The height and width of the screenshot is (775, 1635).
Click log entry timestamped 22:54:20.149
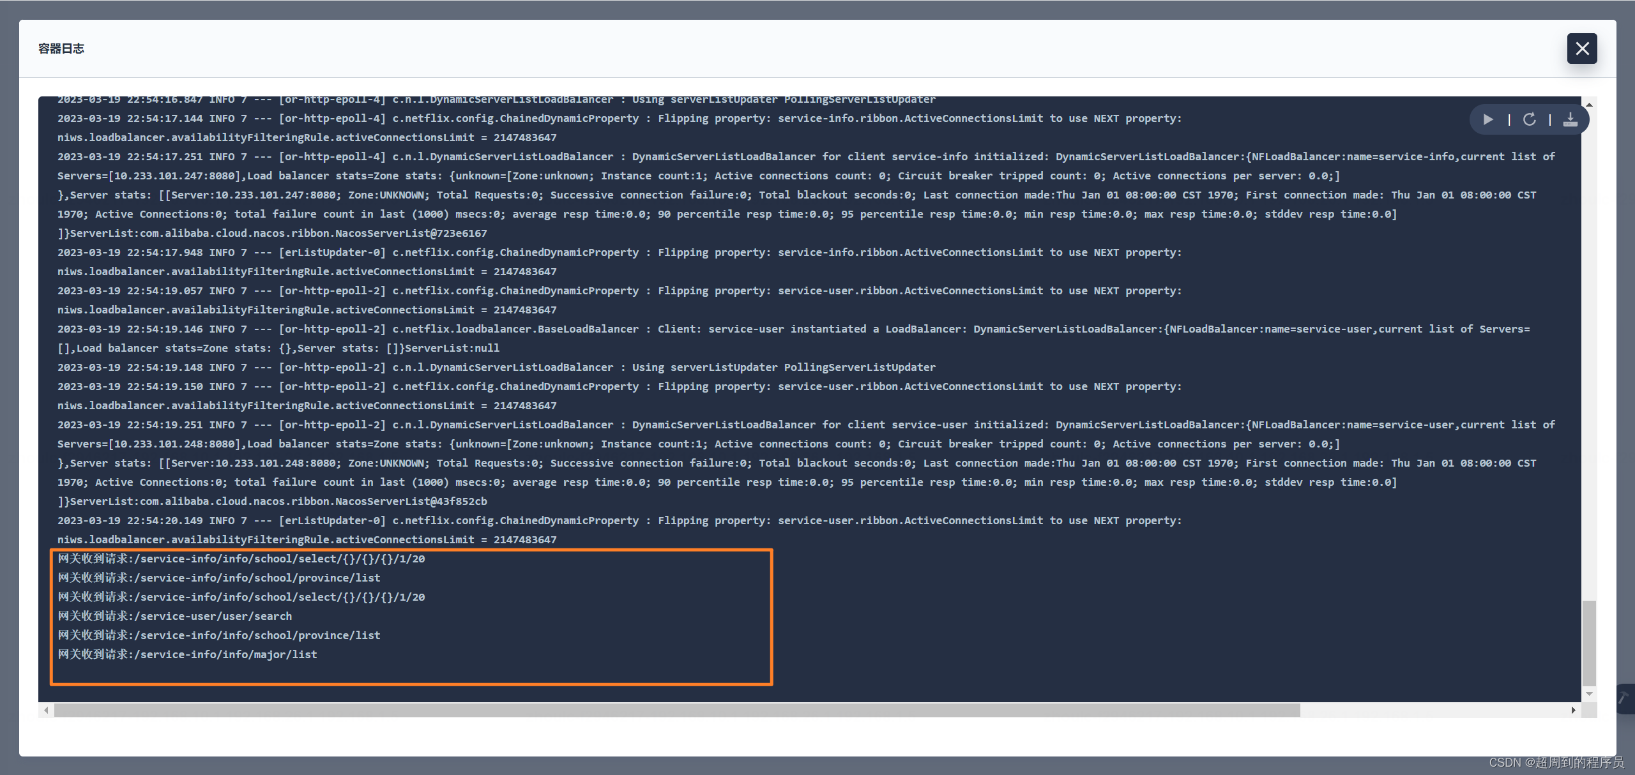[620, 520]
